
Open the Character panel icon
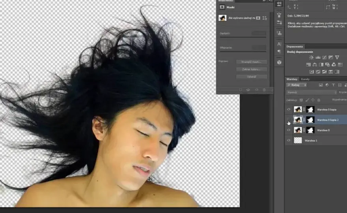point(279,44)
